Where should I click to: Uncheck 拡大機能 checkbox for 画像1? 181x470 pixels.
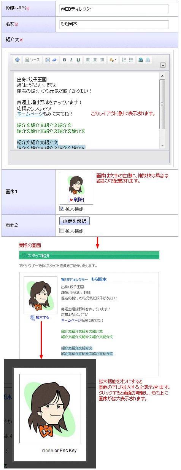(62, 209)
